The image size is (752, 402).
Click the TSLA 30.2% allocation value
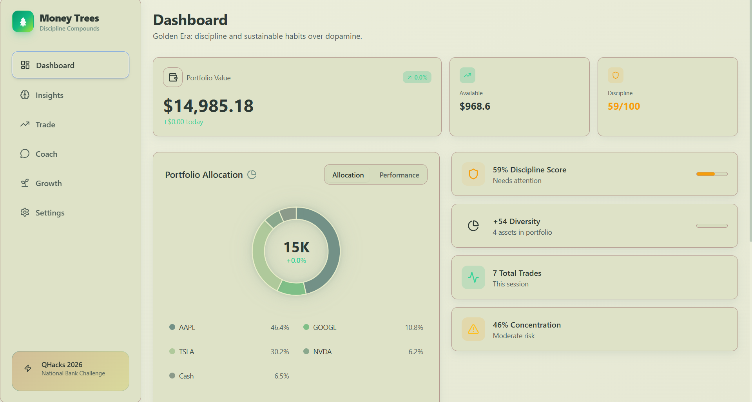tap(280, 351)
